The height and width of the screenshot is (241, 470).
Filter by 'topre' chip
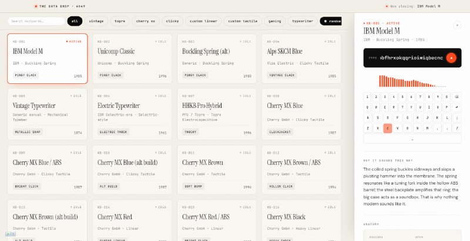point(120,21)
